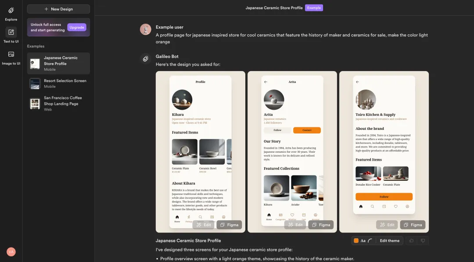This screenshot has width=474, height=262.
Task: Select the Text to UI icon
Action: (x=11, y=32)
